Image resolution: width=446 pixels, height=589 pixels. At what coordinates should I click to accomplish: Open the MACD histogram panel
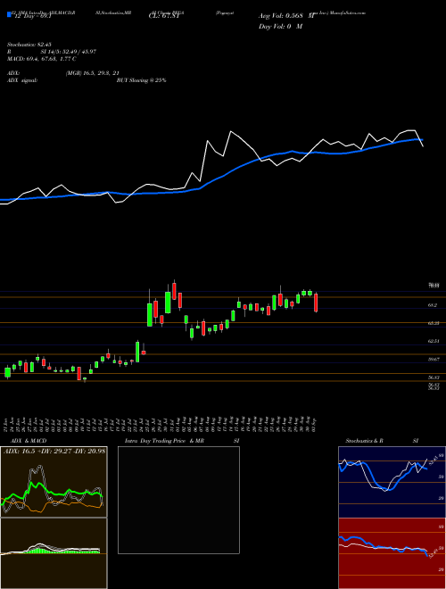54,553
